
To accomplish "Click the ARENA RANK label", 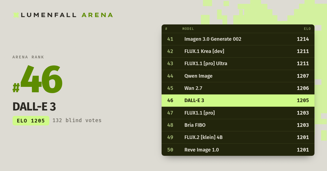I will tap(28, 57).
